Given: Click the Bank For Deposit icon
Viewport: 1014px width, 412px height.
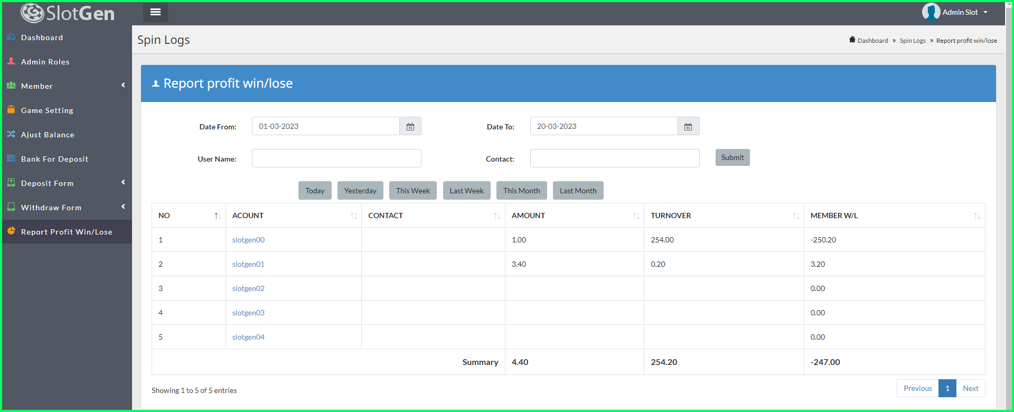Looking at the screenshot, I should tap(11, 158).
